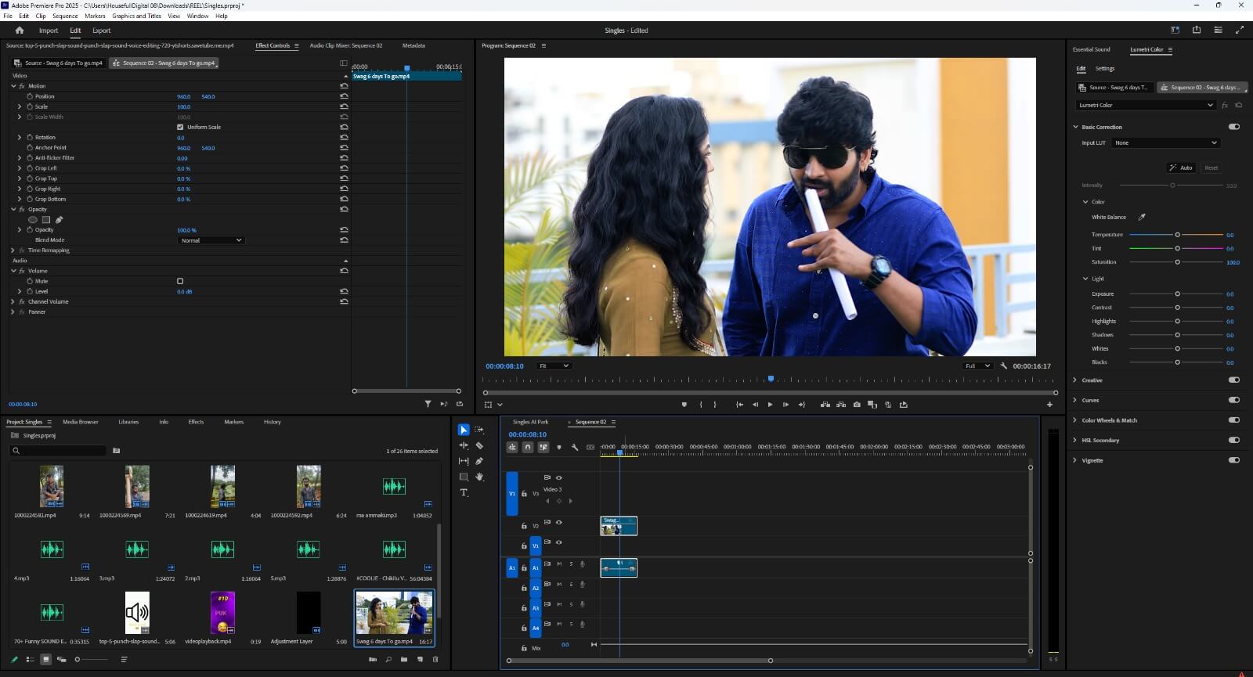Select the Type tool
This screenshot has height=677, width=1253.
tap(464, 492)
